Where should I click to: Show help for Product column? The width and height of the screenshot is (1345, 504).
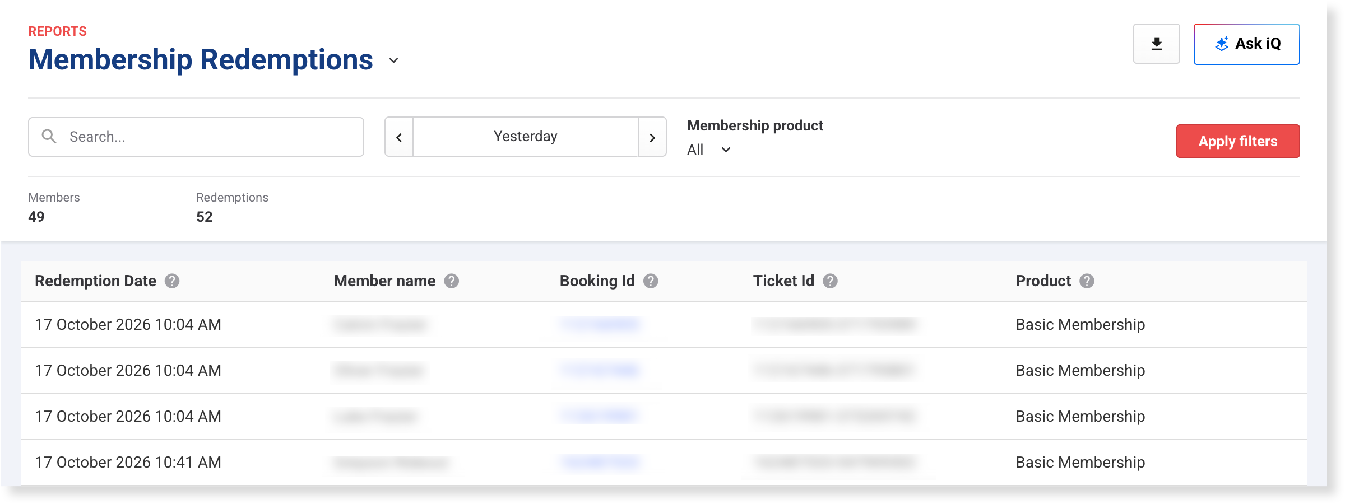click(1087, 281)
